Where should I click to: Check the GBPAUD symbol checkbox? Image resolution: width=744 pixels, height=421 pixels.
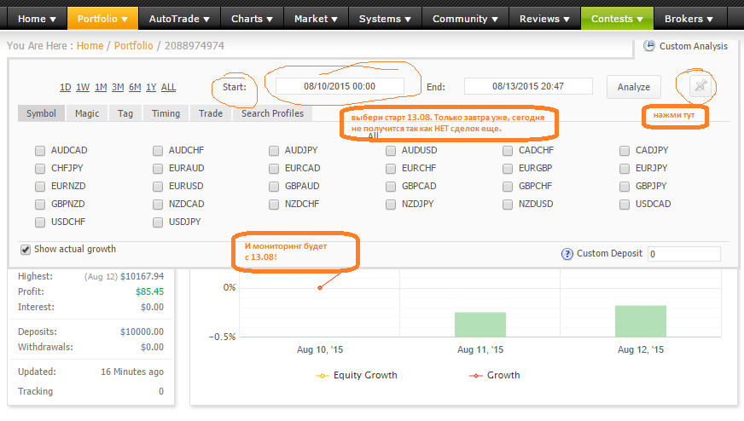tap(274, 187)
